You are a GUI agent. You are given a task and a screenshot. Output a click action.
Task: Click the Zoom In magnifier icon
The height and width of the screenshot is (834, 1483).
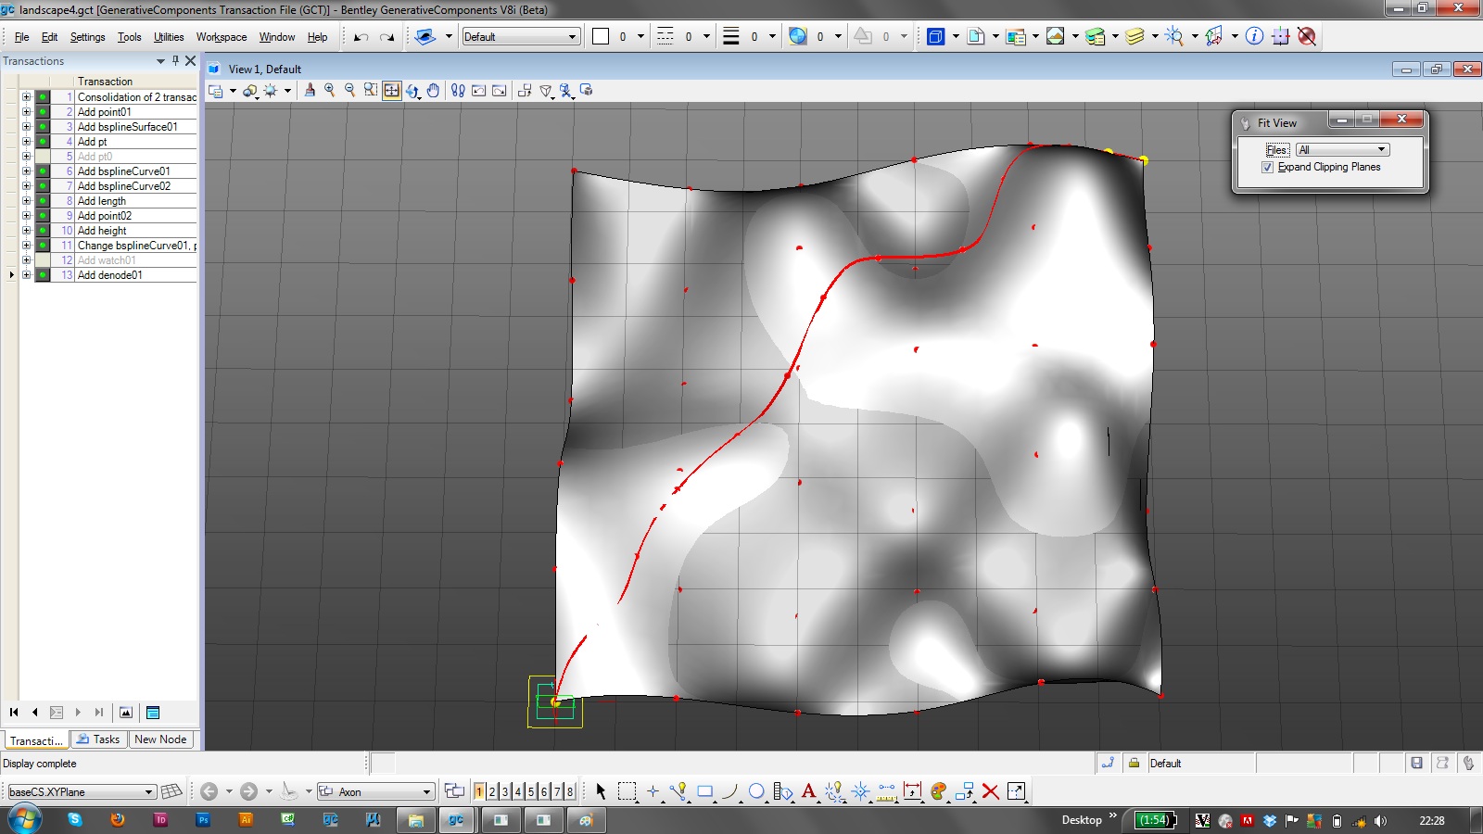pos(329,91)
